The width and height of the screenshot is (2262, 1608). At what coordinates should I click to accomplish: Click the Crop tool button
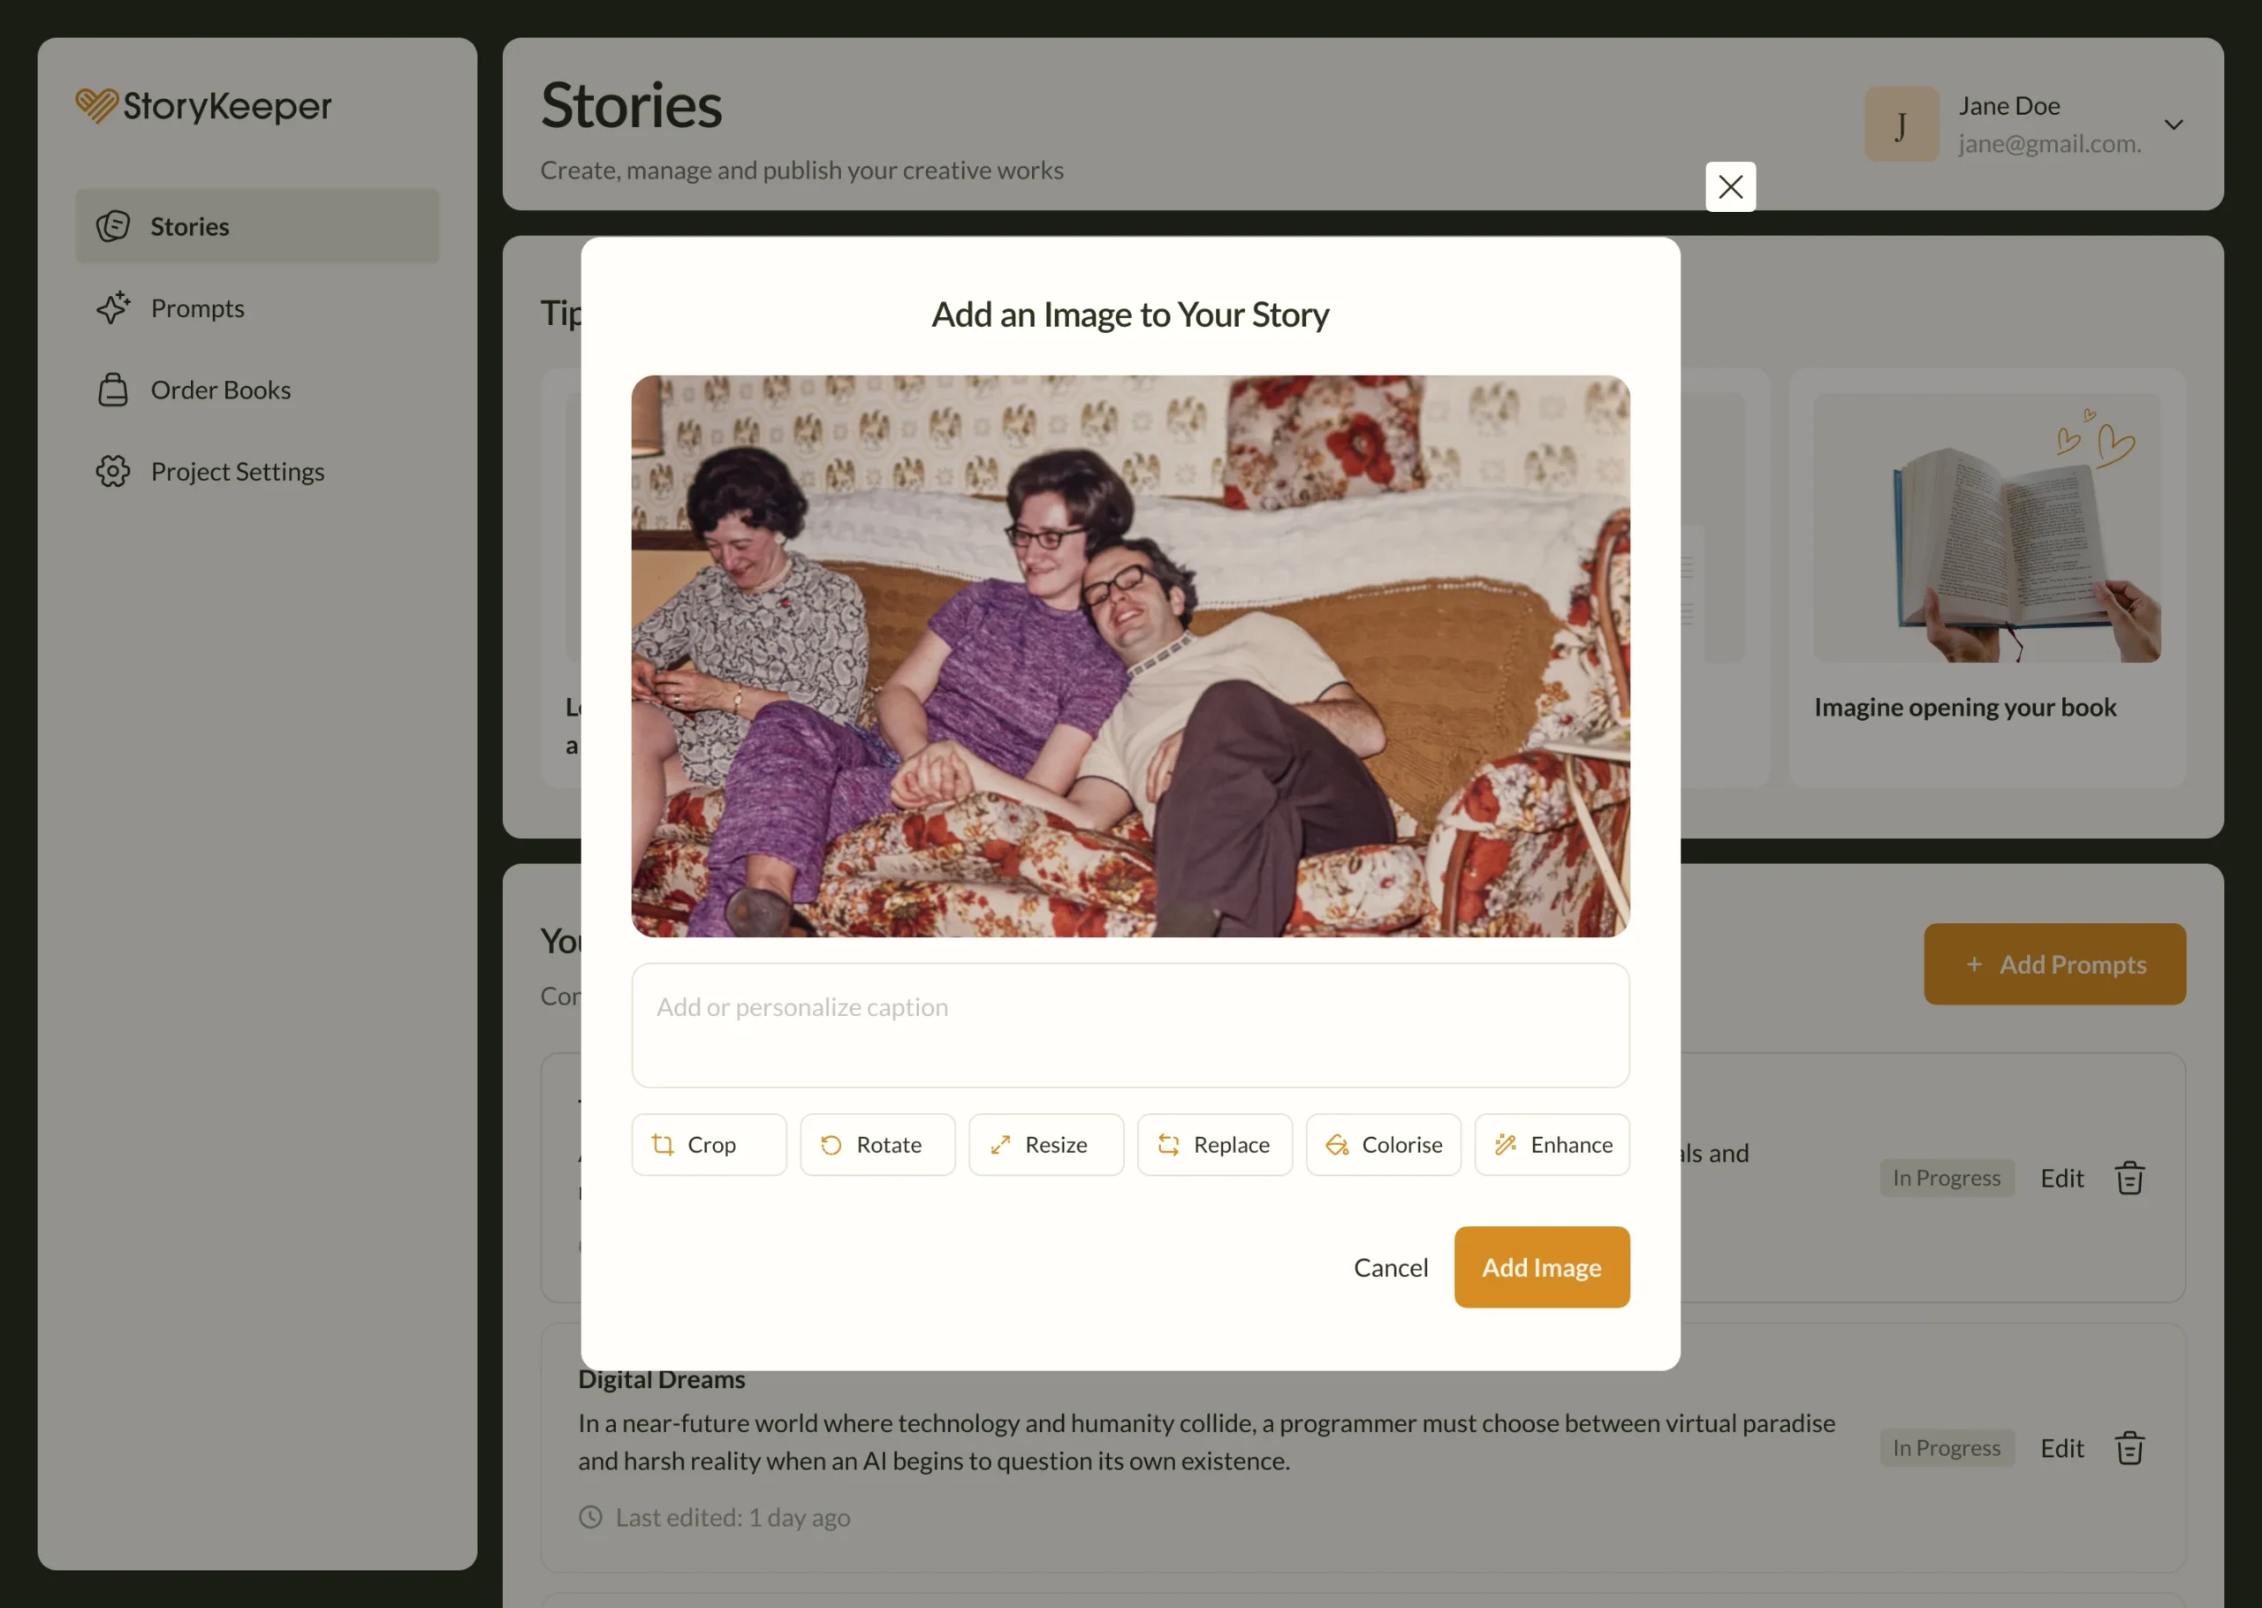709,1145
